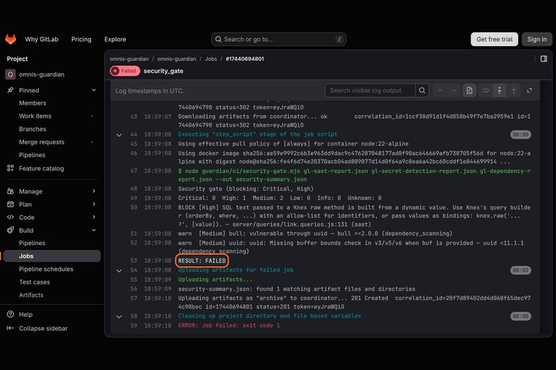Click the first omnis-guardian breadcrumb
Screen dimensions: 556x370
coord(129,59)
